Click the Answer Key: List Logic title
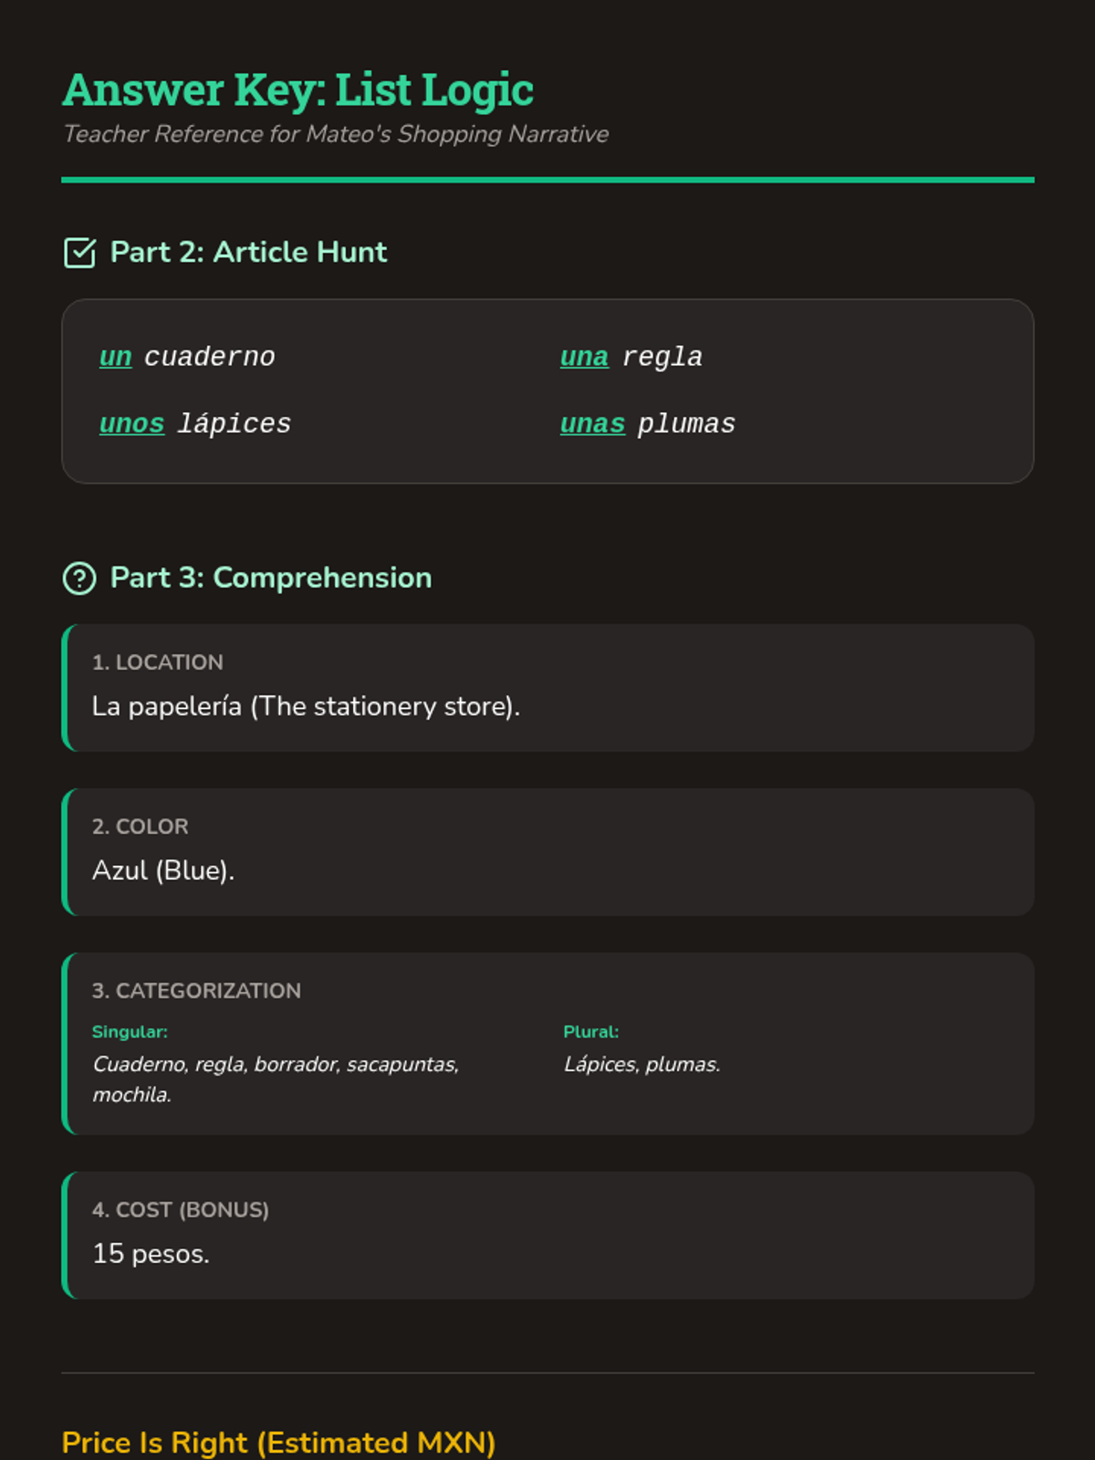This screenshot has height=1460, width=1095. pyautogui.click(x=297, y=90)
